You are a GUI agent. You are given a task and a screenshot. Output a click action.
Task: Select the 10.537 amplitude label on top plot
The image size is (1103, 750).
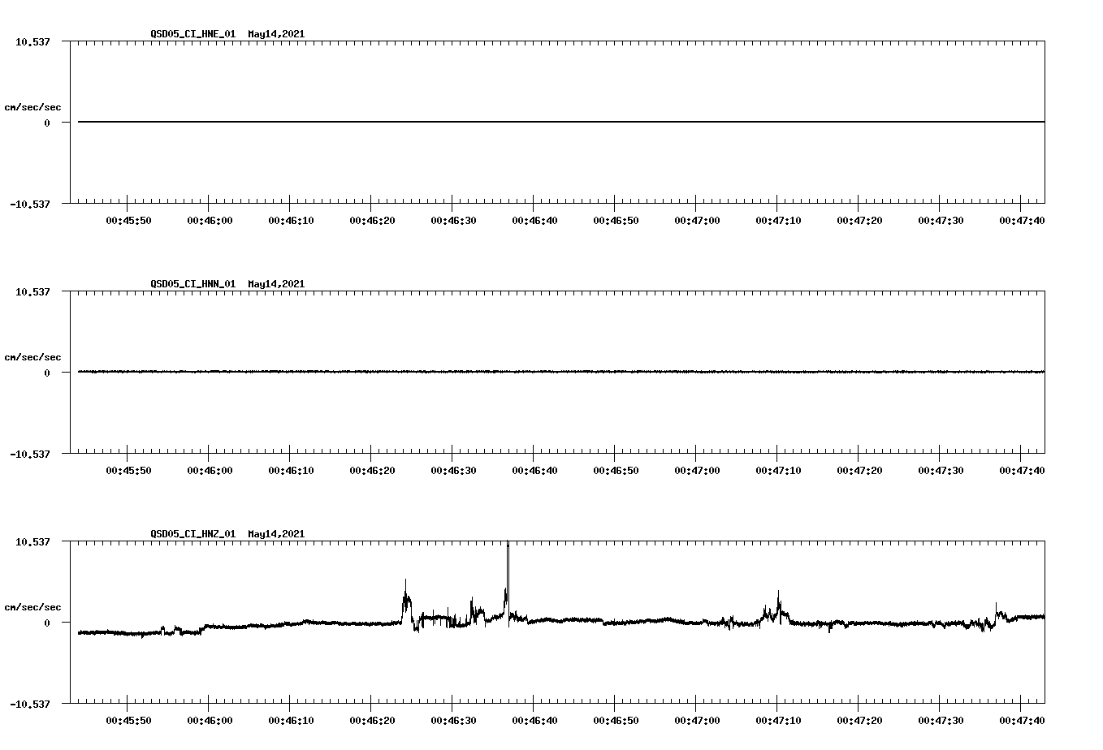[33, 41]
